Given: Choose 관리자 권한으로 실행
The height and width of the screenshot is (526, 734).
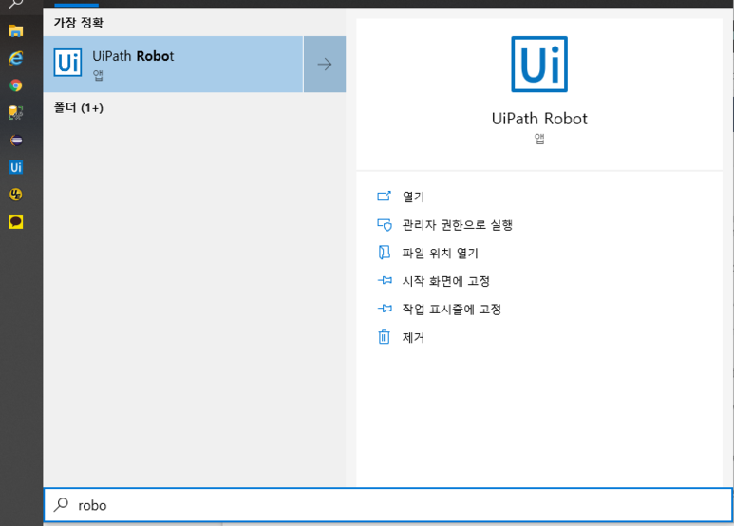Looking at the screenshot, I should 458,225.
